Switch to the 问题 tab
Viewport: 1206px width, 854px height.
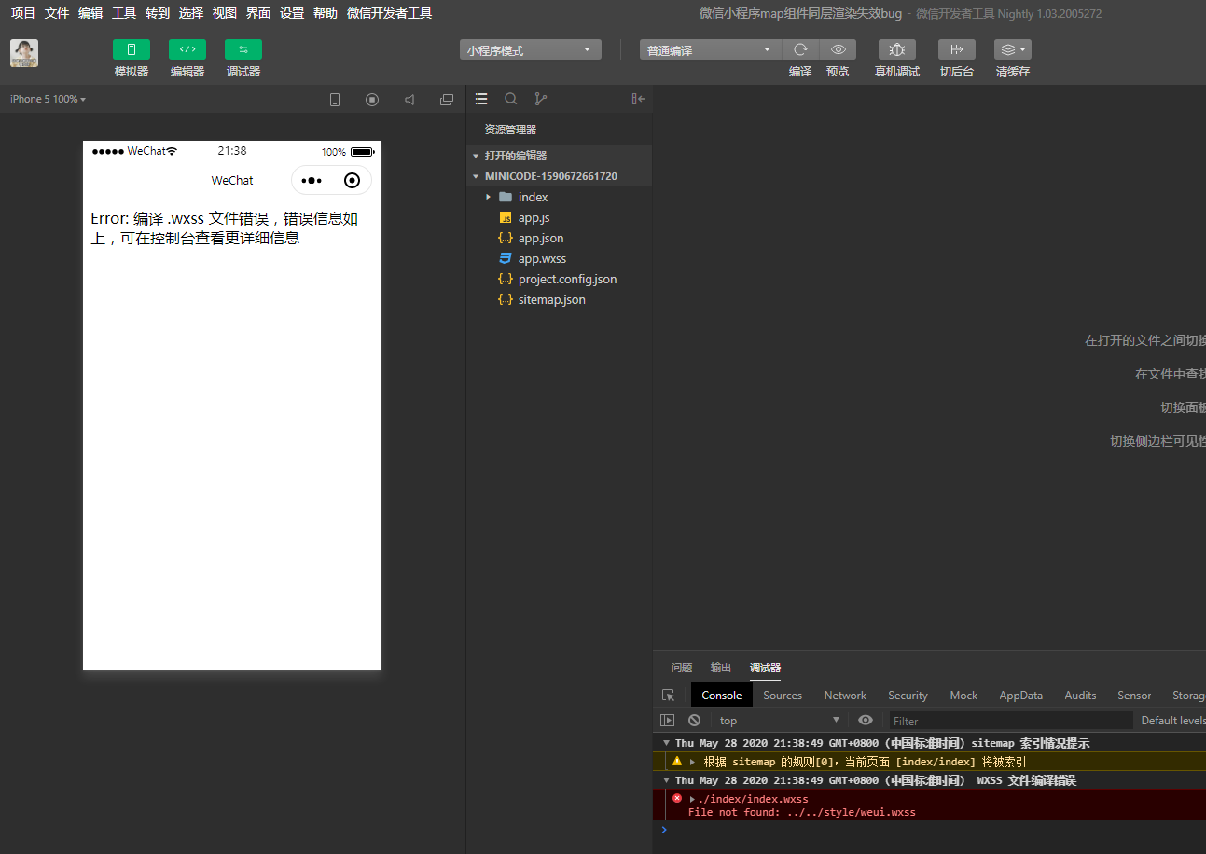682,668
